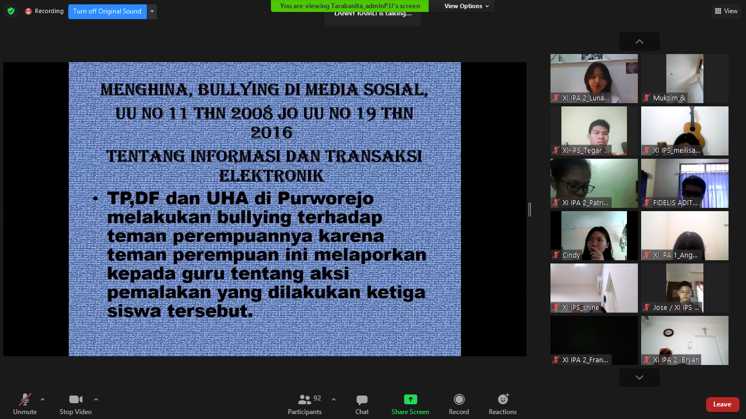Open the Original Sound dropdown arrow
The image size is (746, 419).
152,11
